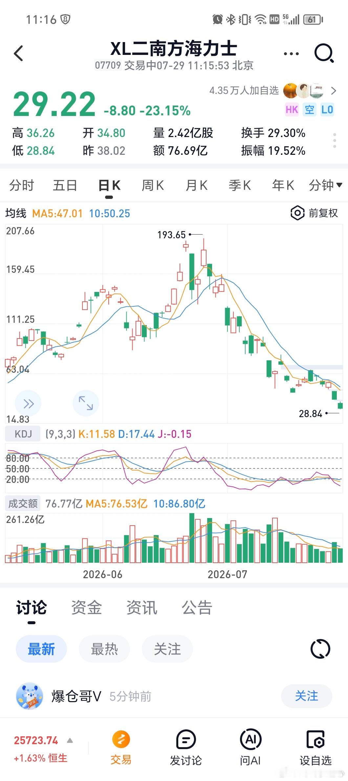Tap the current price 29.22
This screenshot has height=781, width=348.
(x=54, y=105)
